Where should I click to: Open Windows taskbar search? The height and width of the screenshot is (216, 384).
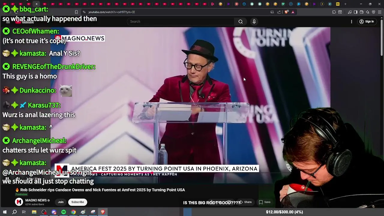14,212
